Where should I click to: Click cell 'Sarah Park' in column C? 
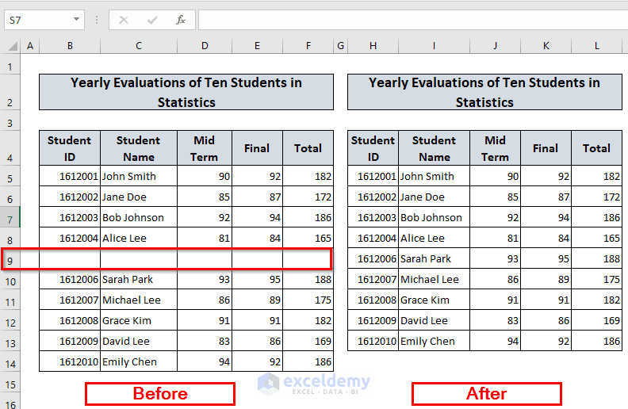(139, 279)
